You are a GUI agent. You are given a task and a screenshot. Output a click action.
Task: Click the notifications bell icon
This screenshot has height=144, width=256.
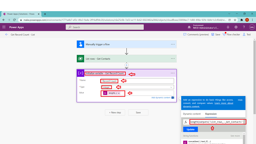pyautogui.click(x=228, y=27)
